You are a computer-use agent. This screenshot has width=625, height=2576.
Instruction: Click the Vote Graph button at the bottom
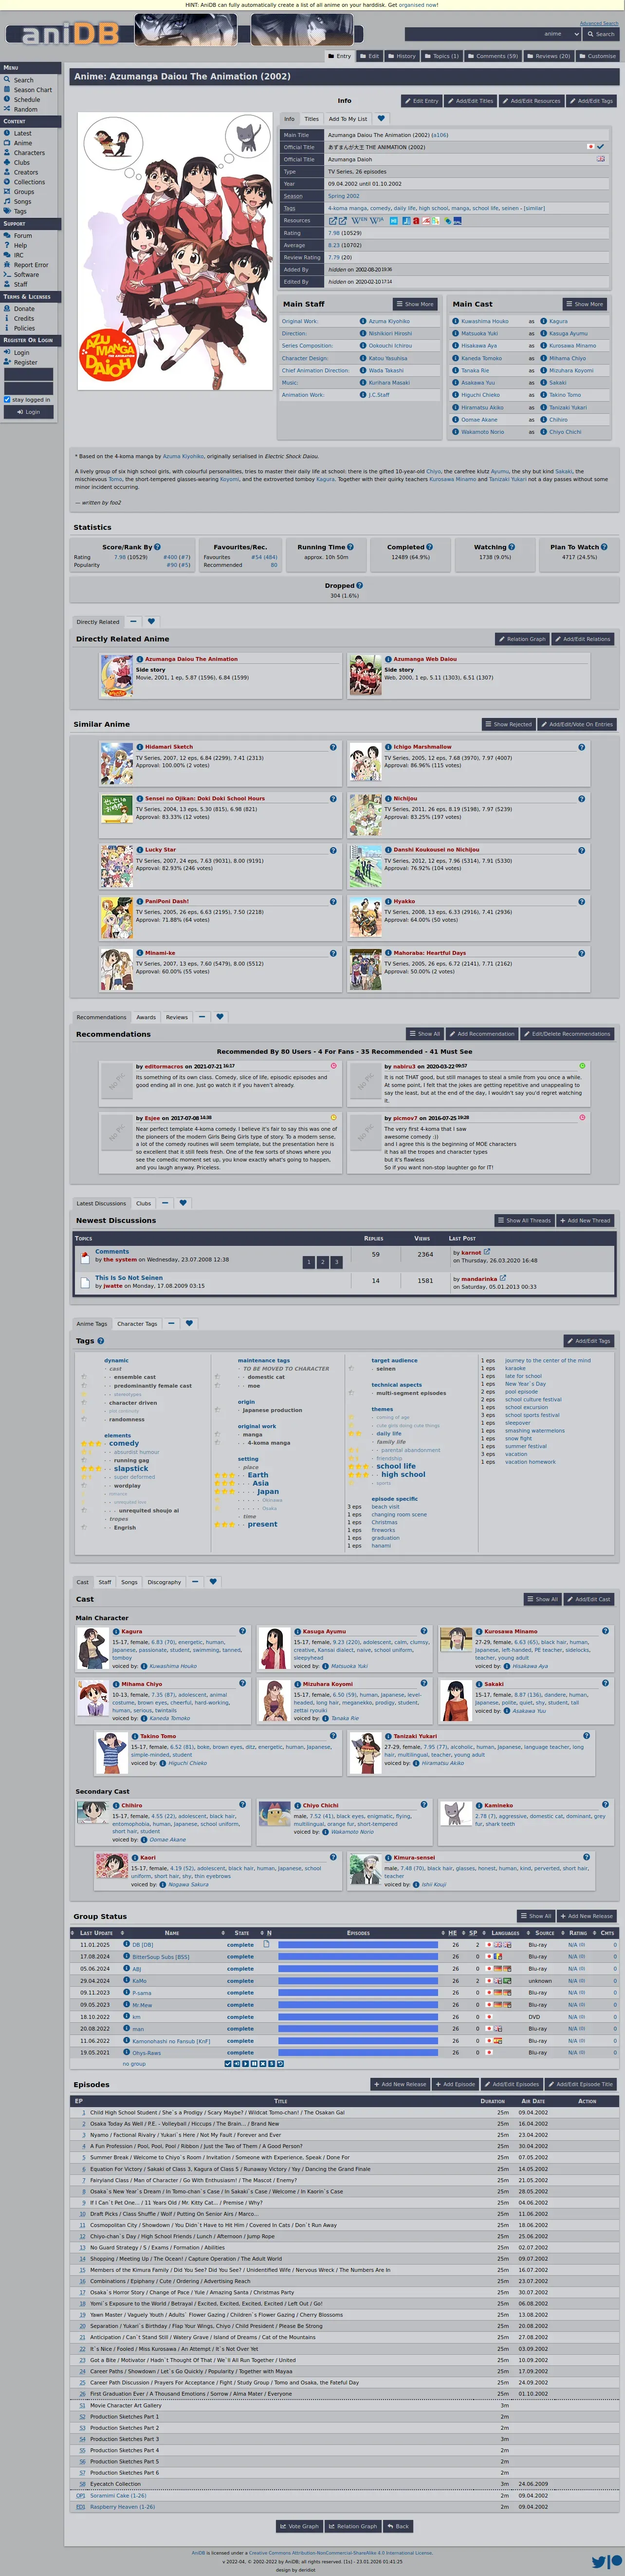[x=299, y=2526]
